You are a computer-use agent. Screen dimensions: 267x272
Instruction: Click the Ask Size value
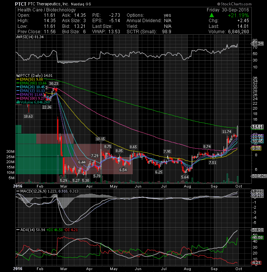click(85, 21)
